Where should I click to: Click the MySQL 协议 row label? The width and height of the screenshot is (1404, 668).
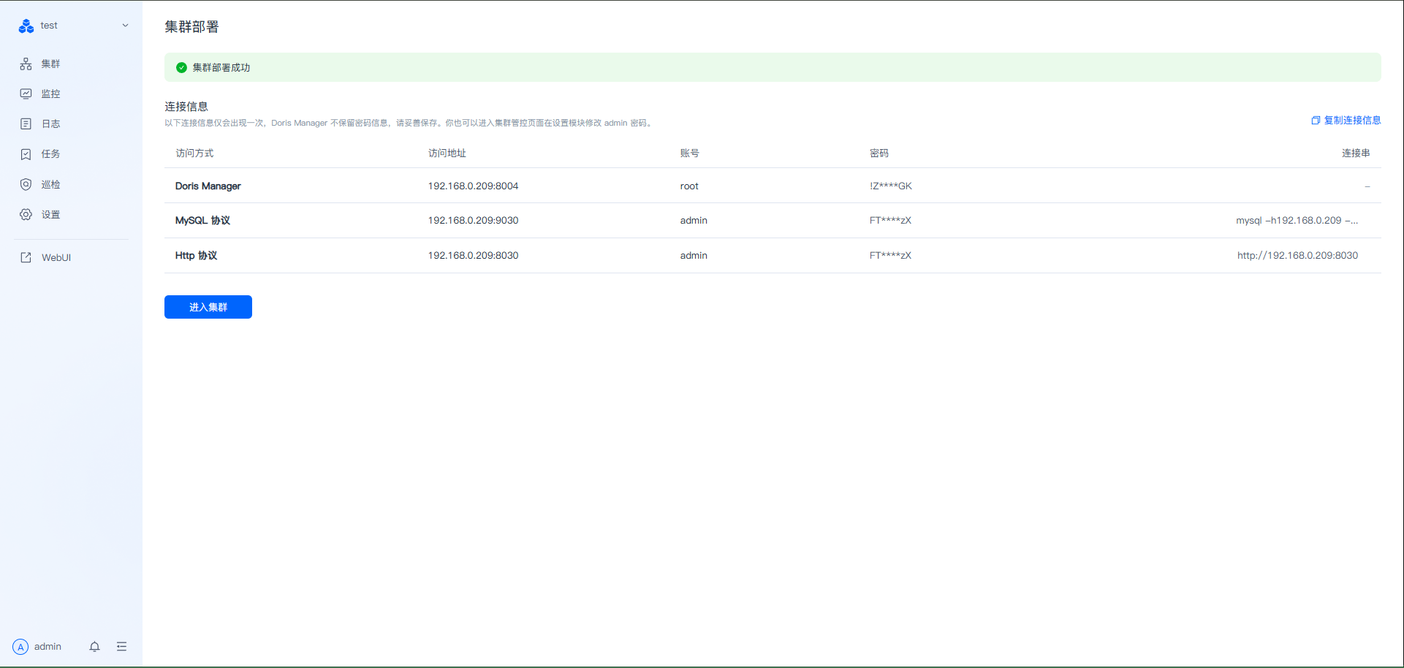(202, 221)
